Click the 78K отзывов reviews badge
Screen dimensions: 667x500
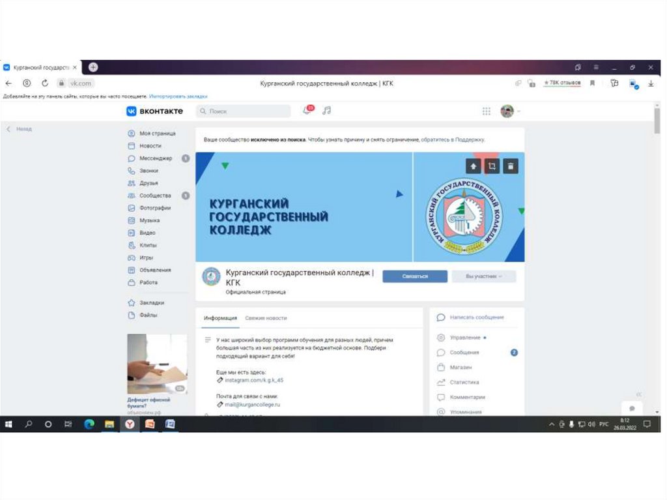click(x=562, y=83)
